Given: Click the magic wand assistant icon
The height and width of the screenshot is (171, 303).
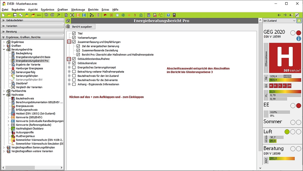Looking at the screenshot, I should pos(58,15).
